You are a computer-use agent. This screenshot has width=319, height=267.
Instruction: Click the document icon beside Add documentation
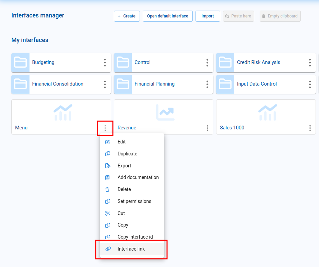108,177
